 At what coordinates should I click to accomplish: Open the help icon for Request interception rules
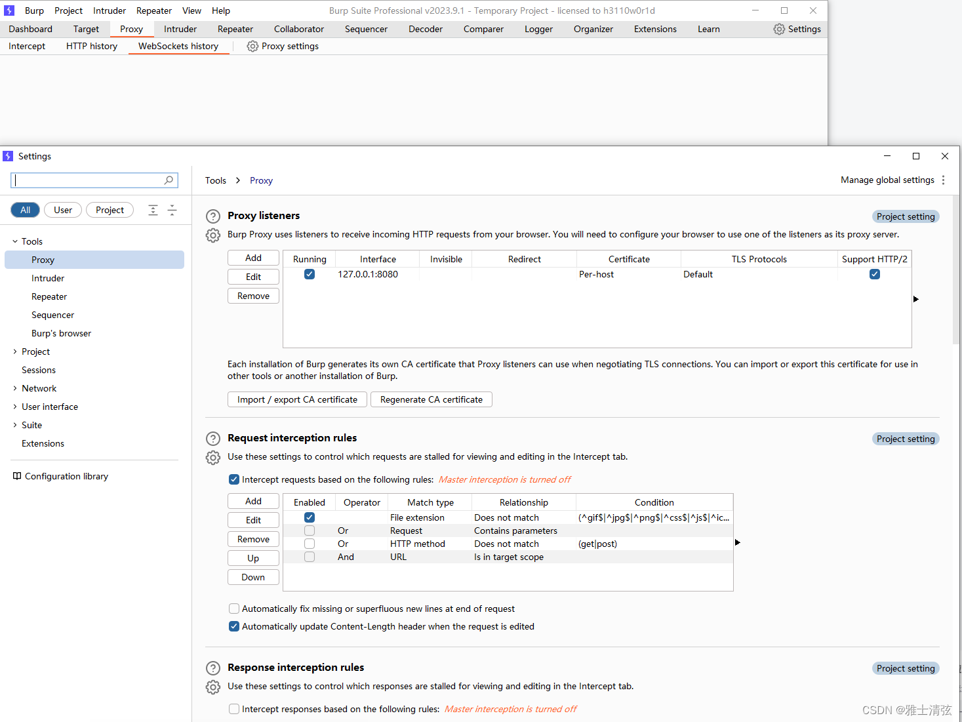coord(213,439)
